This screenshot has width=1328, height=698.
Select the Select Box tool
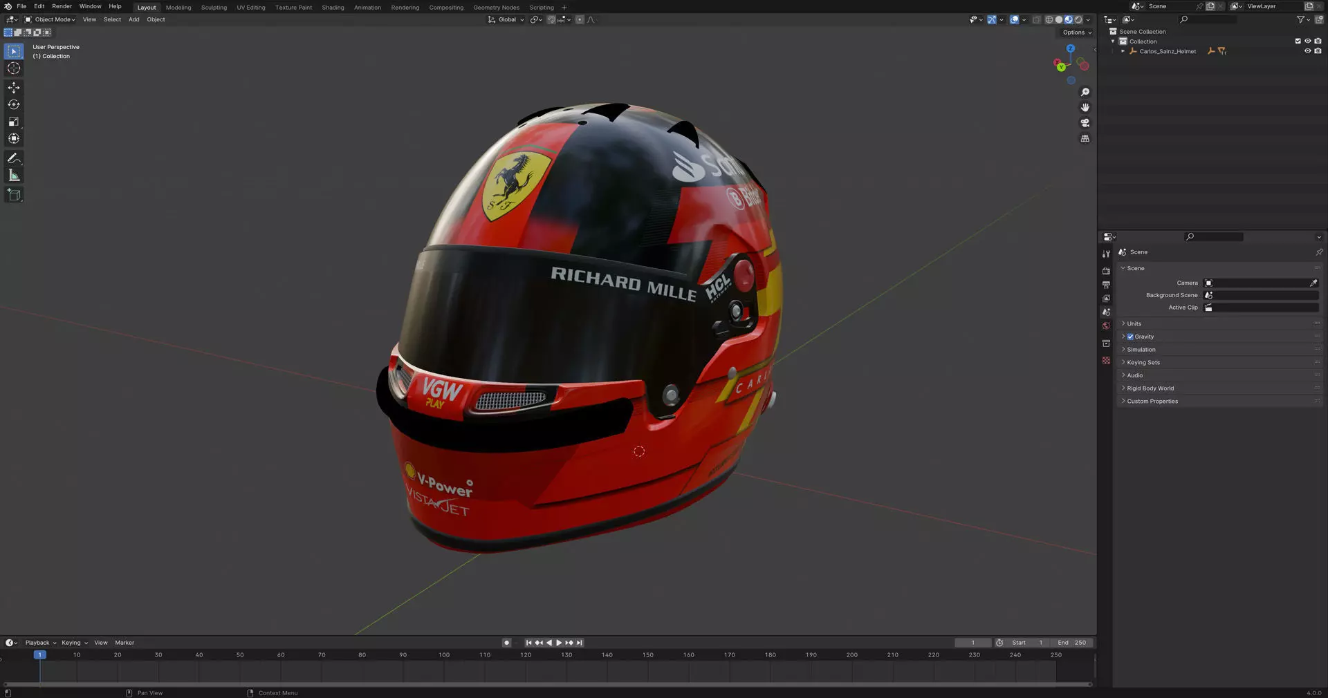pos(14,52)
